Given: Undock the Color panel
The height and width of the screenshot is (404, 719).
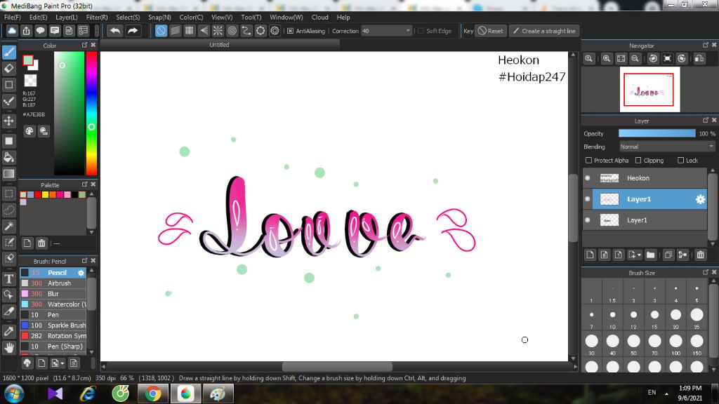Looking at the screenshot, I should pyautogui.click(x=84, y=45).
